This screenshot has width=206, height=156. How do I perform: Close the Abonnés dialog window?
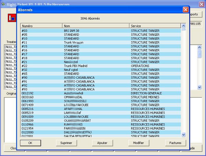click(185, 10)
